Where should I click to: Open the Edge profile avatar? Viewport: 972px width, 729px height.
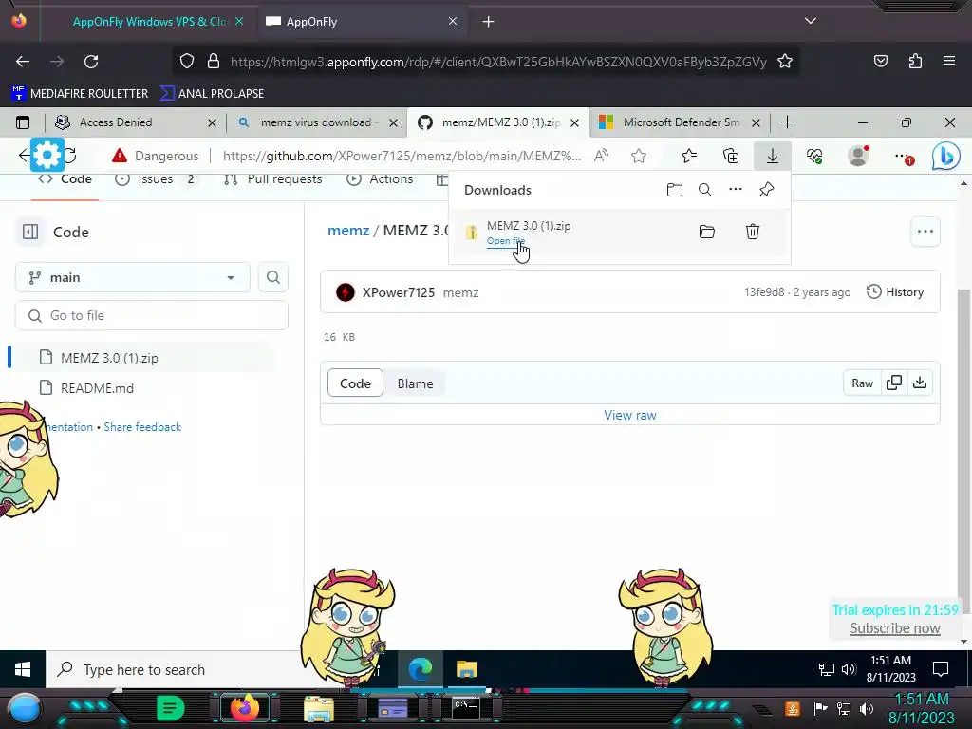pos(858,157)
